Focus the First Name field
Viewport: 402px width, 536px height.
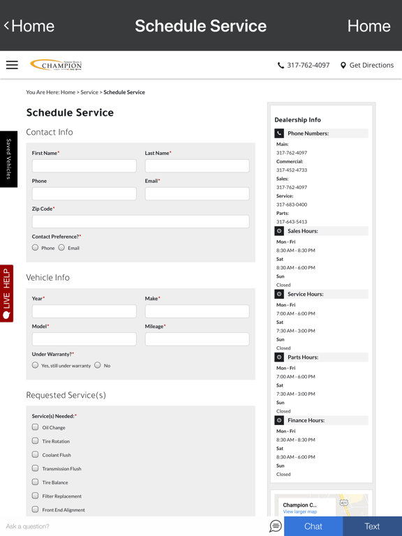pyautogui.click(x=84, y=166)
